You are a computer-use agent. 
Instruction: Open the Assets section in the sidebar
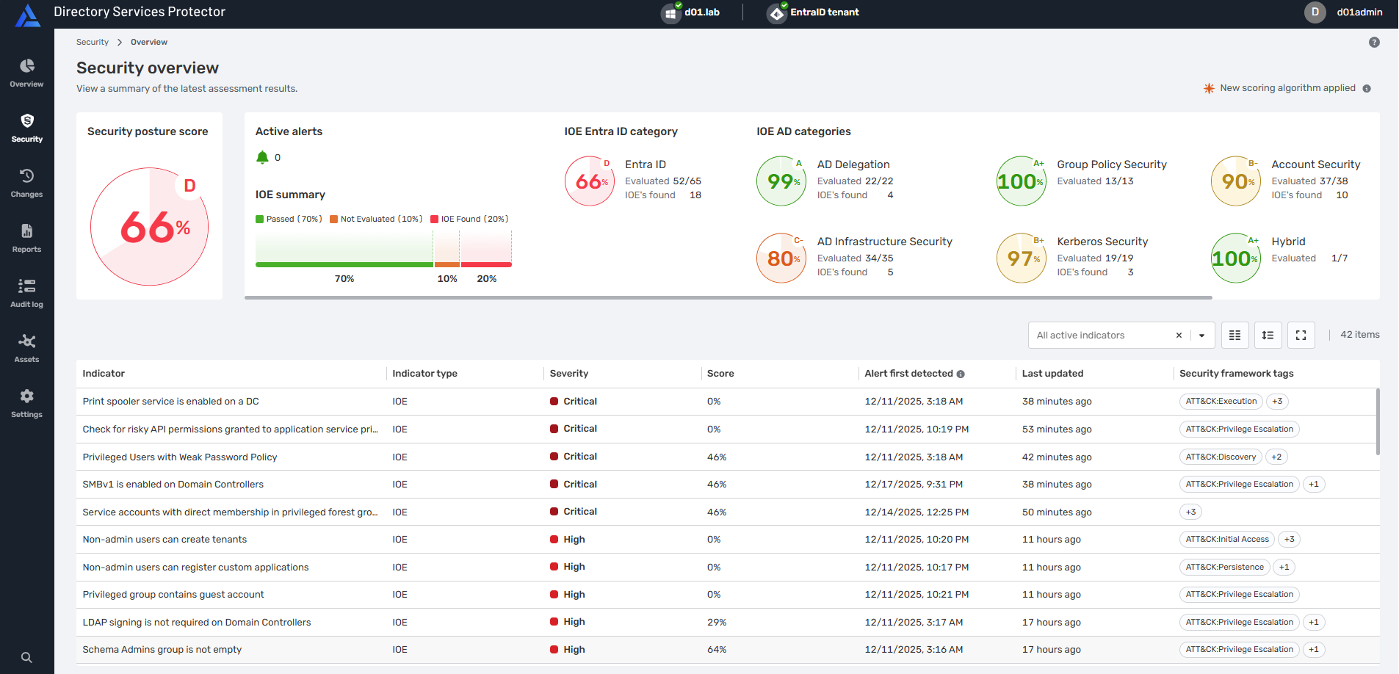pyautogui.click(x=26, y=349)
